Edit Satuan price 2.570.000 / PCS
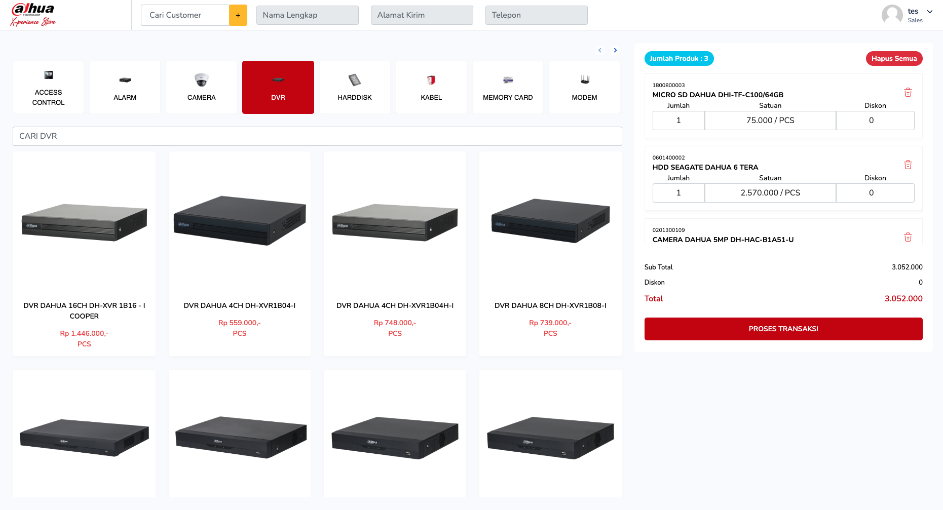Screen dimensions: 943x510 pos(770,193)
